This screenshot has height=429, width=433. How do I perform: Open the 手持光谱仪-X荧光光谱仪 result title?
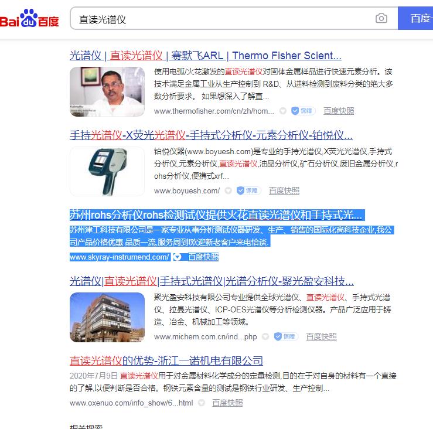coord(211,135)
